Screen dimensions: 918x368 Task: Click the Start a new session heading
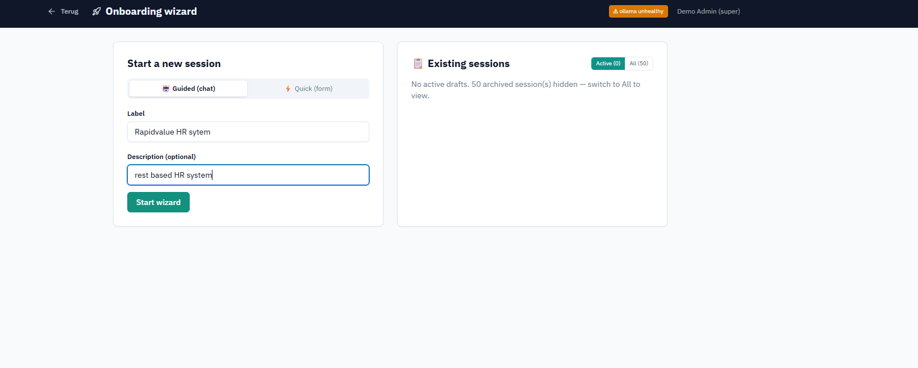174,64
